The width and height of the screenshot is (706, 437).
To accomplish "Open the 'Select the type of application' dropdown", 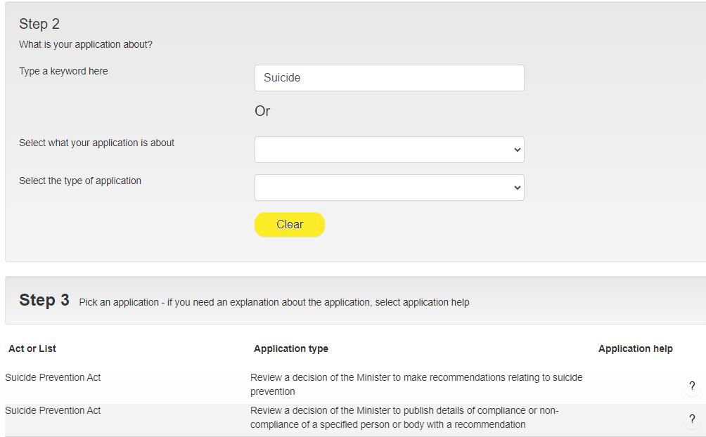I will pos(390,188).
